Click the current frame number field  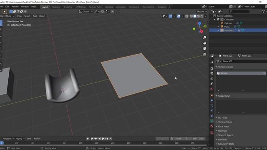point(162,139)
